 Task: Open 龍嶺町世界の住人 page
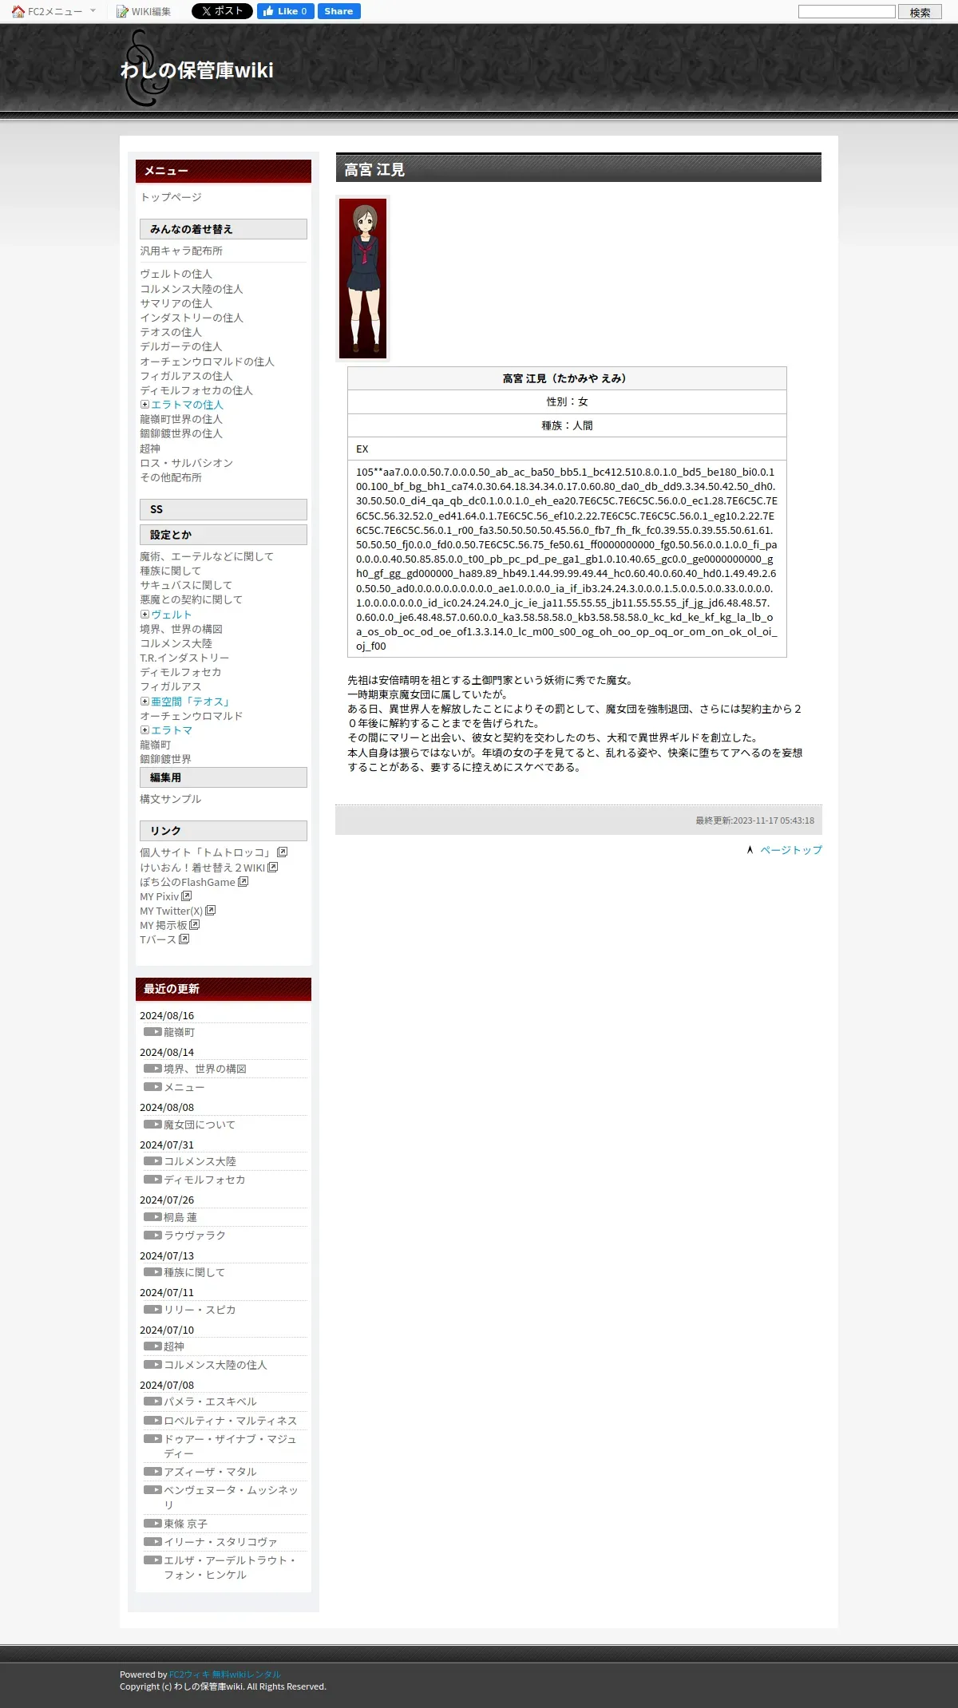click(x=181, y=419)
